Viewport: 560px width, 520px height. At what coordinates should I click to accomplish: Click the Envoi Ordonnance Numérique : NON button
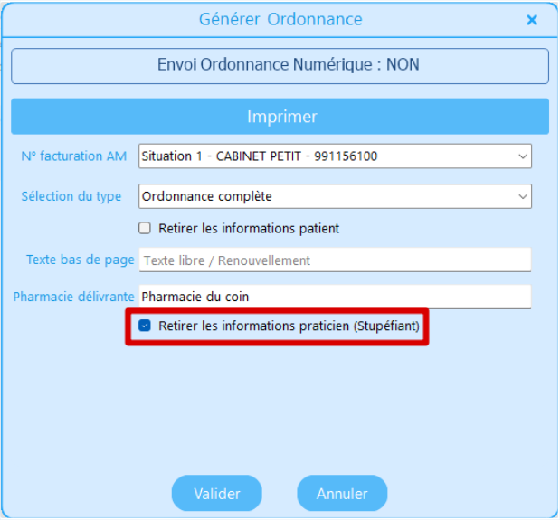pyautogui.click(x=280, y=66)
